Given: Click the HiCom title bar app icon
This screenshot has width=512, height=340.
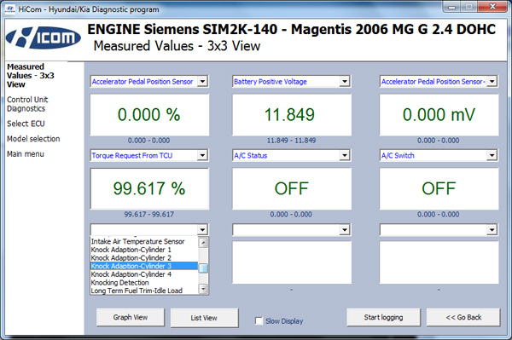Looking at the screenshot, I should pos(10,9).
